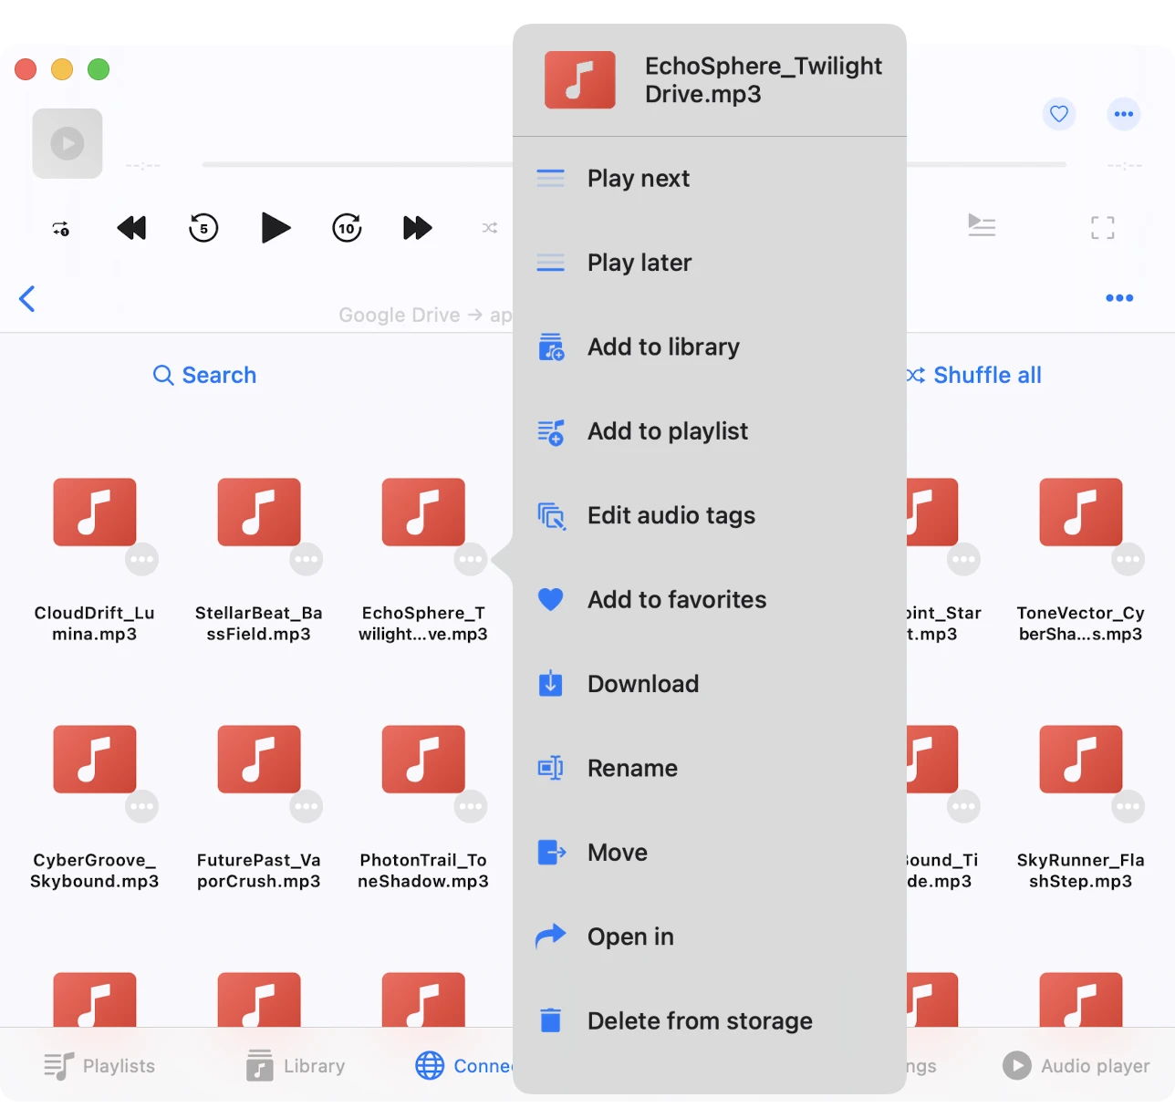This screenshot has height=1118, width=1175.
Task: Click the Search button
Action: pos(205,375)
